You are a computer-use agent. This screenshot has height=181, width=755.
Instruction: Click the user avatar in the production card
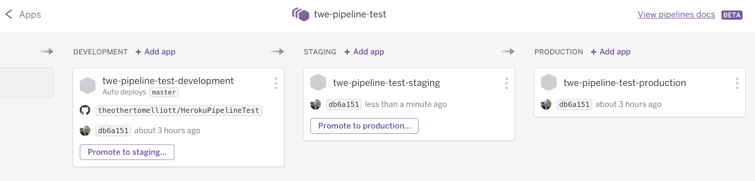pos(546,104)
